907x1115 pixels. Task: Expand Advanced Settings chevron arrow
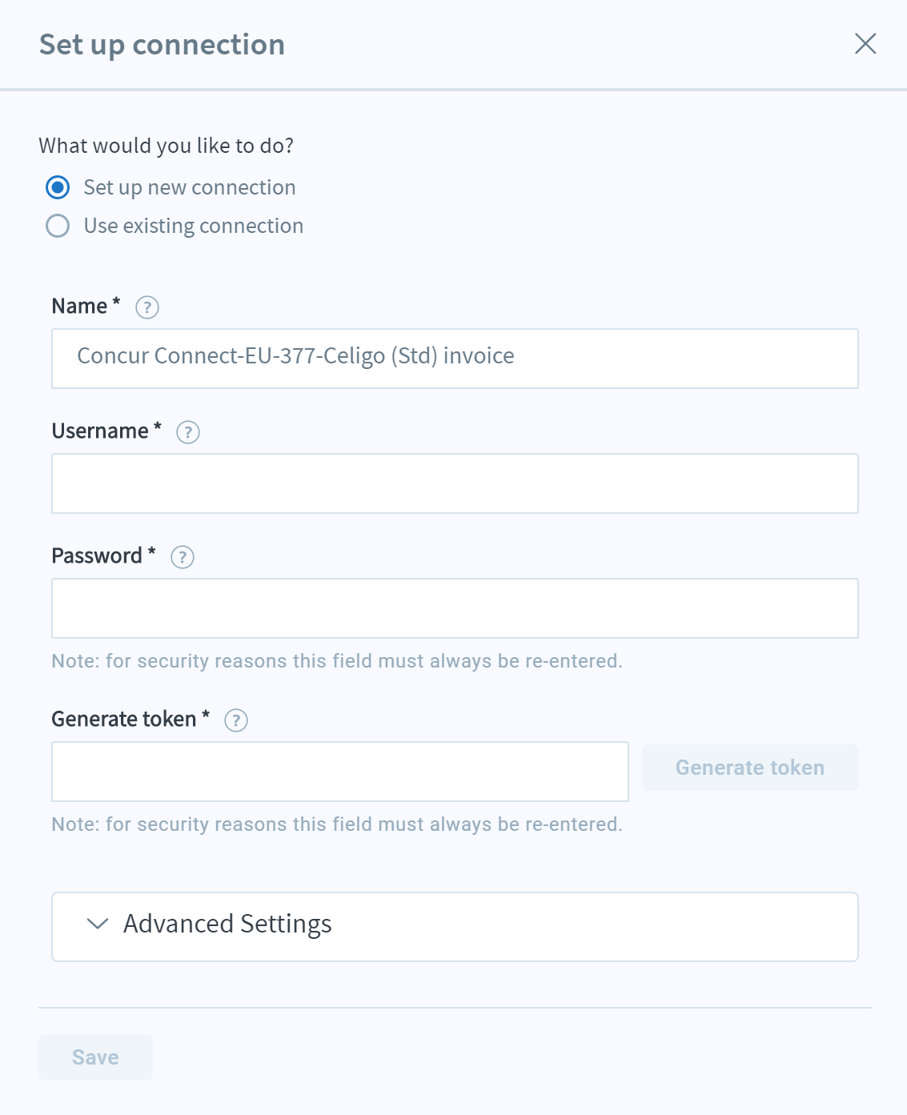point(98,924)
